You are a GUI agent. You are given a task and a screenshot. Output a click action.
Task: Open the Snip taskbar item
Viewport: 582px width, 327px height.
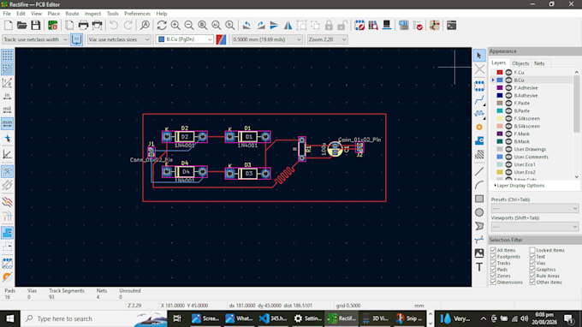click(x=409, y=318)
